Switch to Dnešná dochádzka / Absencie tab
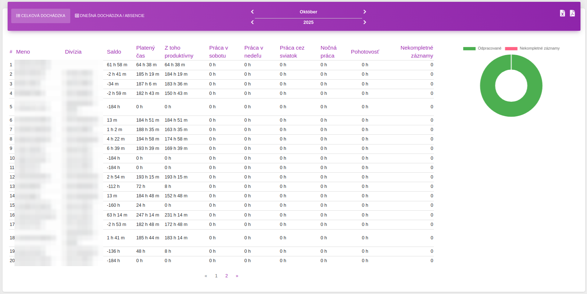Image resolution: width=587 pixels, height=294 pixels. click(x=110, y=16)
